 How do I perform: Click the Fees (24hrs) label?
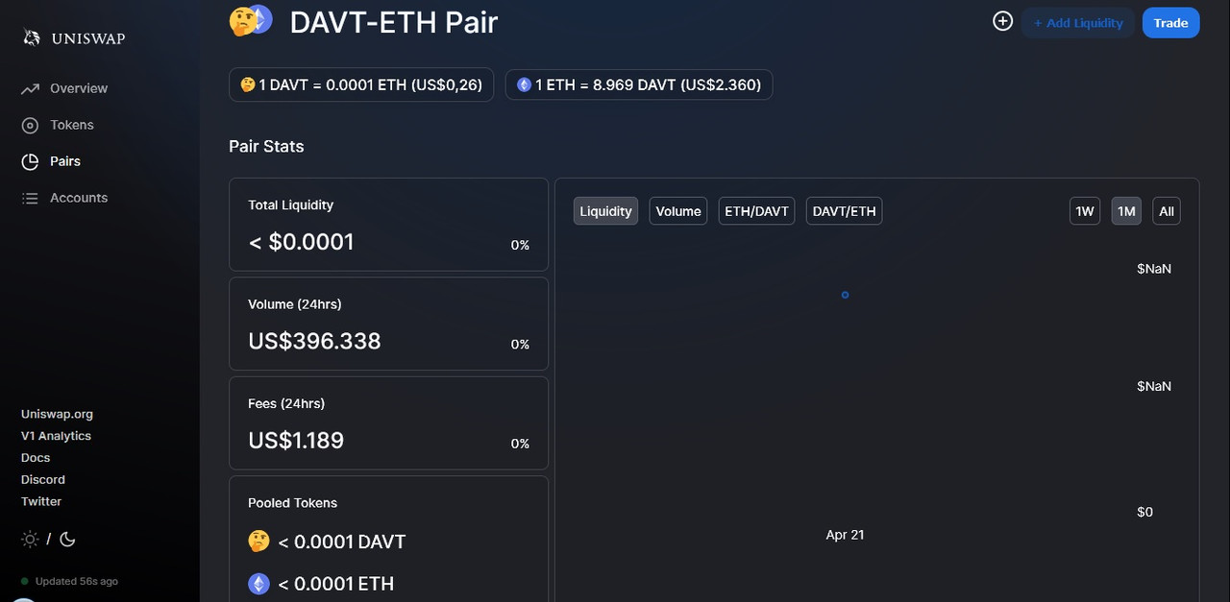286,403
